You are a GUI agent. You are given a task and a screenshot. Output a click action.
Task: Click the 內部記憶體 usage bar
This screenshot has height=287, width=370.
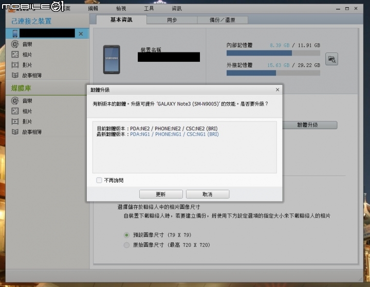point(273,53)
